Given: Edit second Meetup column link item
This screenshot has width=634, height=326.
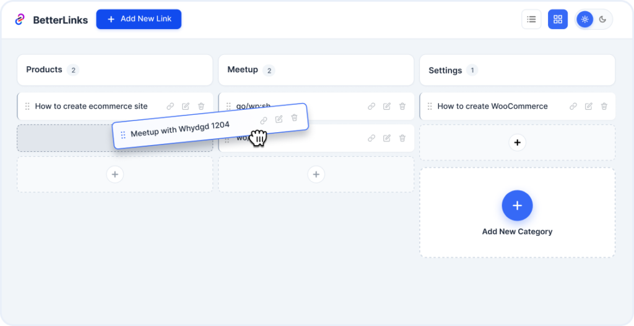Looking at the screenshot, I should tap(387, 138).
